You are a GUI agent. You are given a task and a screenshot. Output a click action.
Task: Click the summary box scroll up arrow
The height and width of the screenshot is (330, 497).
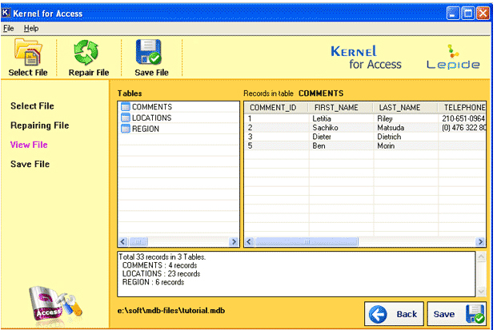point(481,256)
